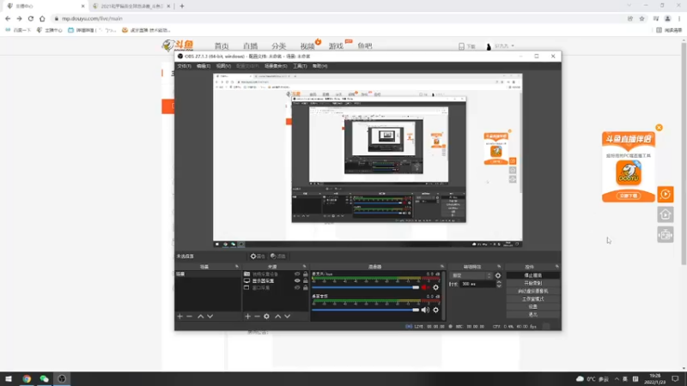
Task: Bookmark this page with the star icon
Action: pos(641,18)
